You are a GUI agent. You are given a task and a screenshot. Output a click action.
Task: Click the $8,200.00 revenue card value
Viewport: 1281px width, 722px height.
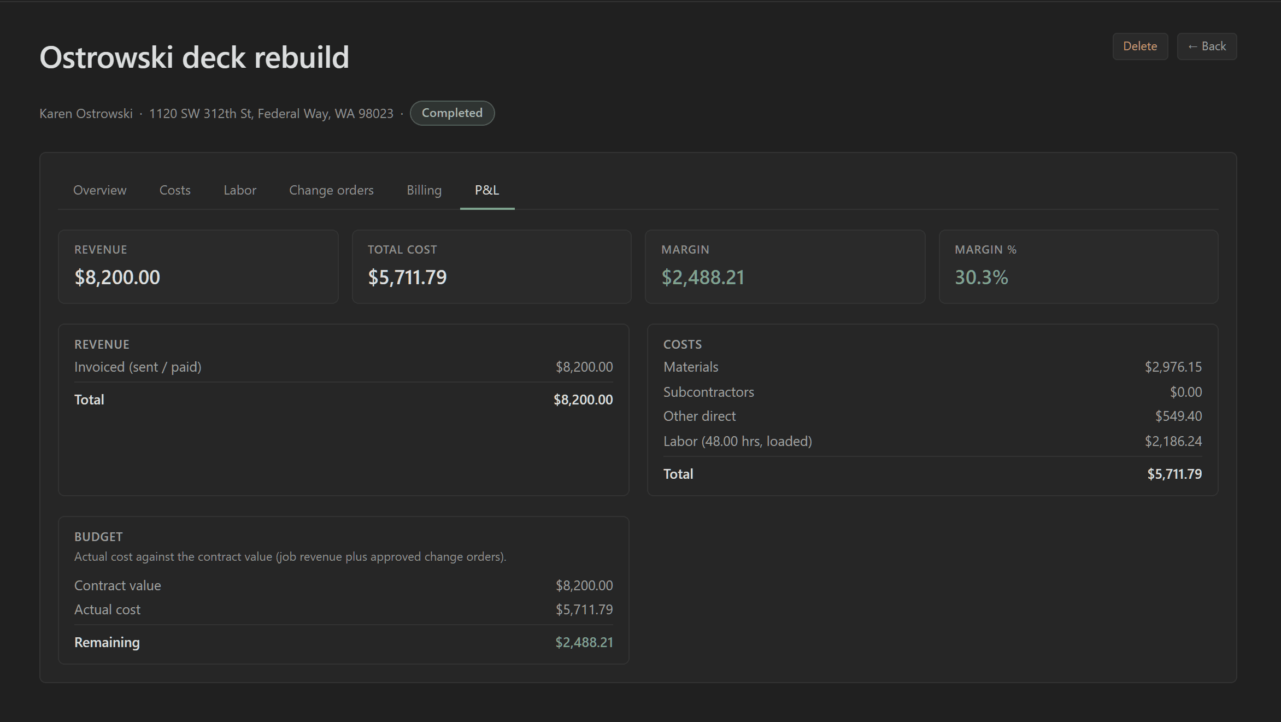[x=117, y=277]
